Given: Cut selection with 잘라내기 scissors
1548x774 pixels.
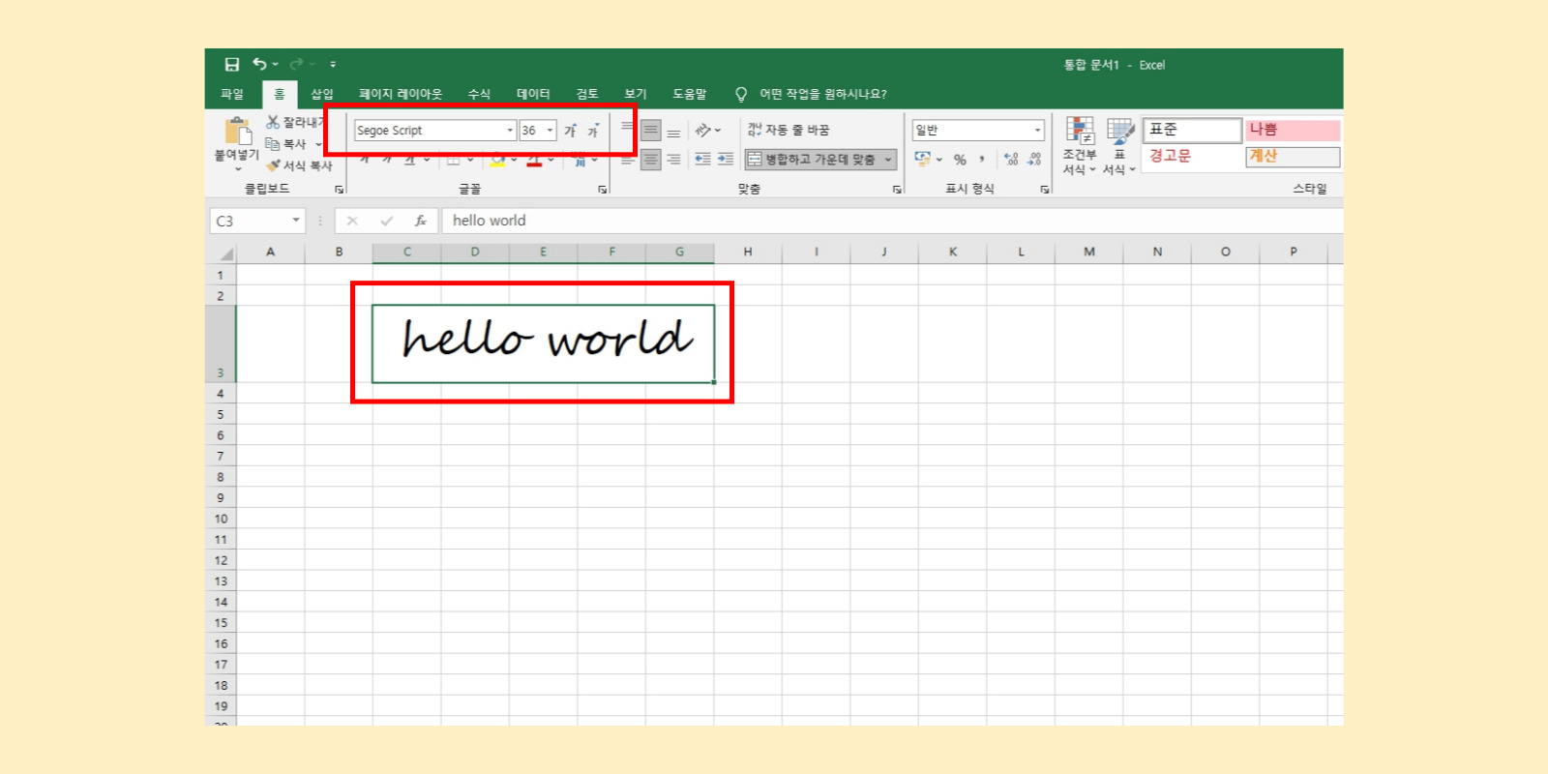Looking at the screenshot, I should (273, 122).
